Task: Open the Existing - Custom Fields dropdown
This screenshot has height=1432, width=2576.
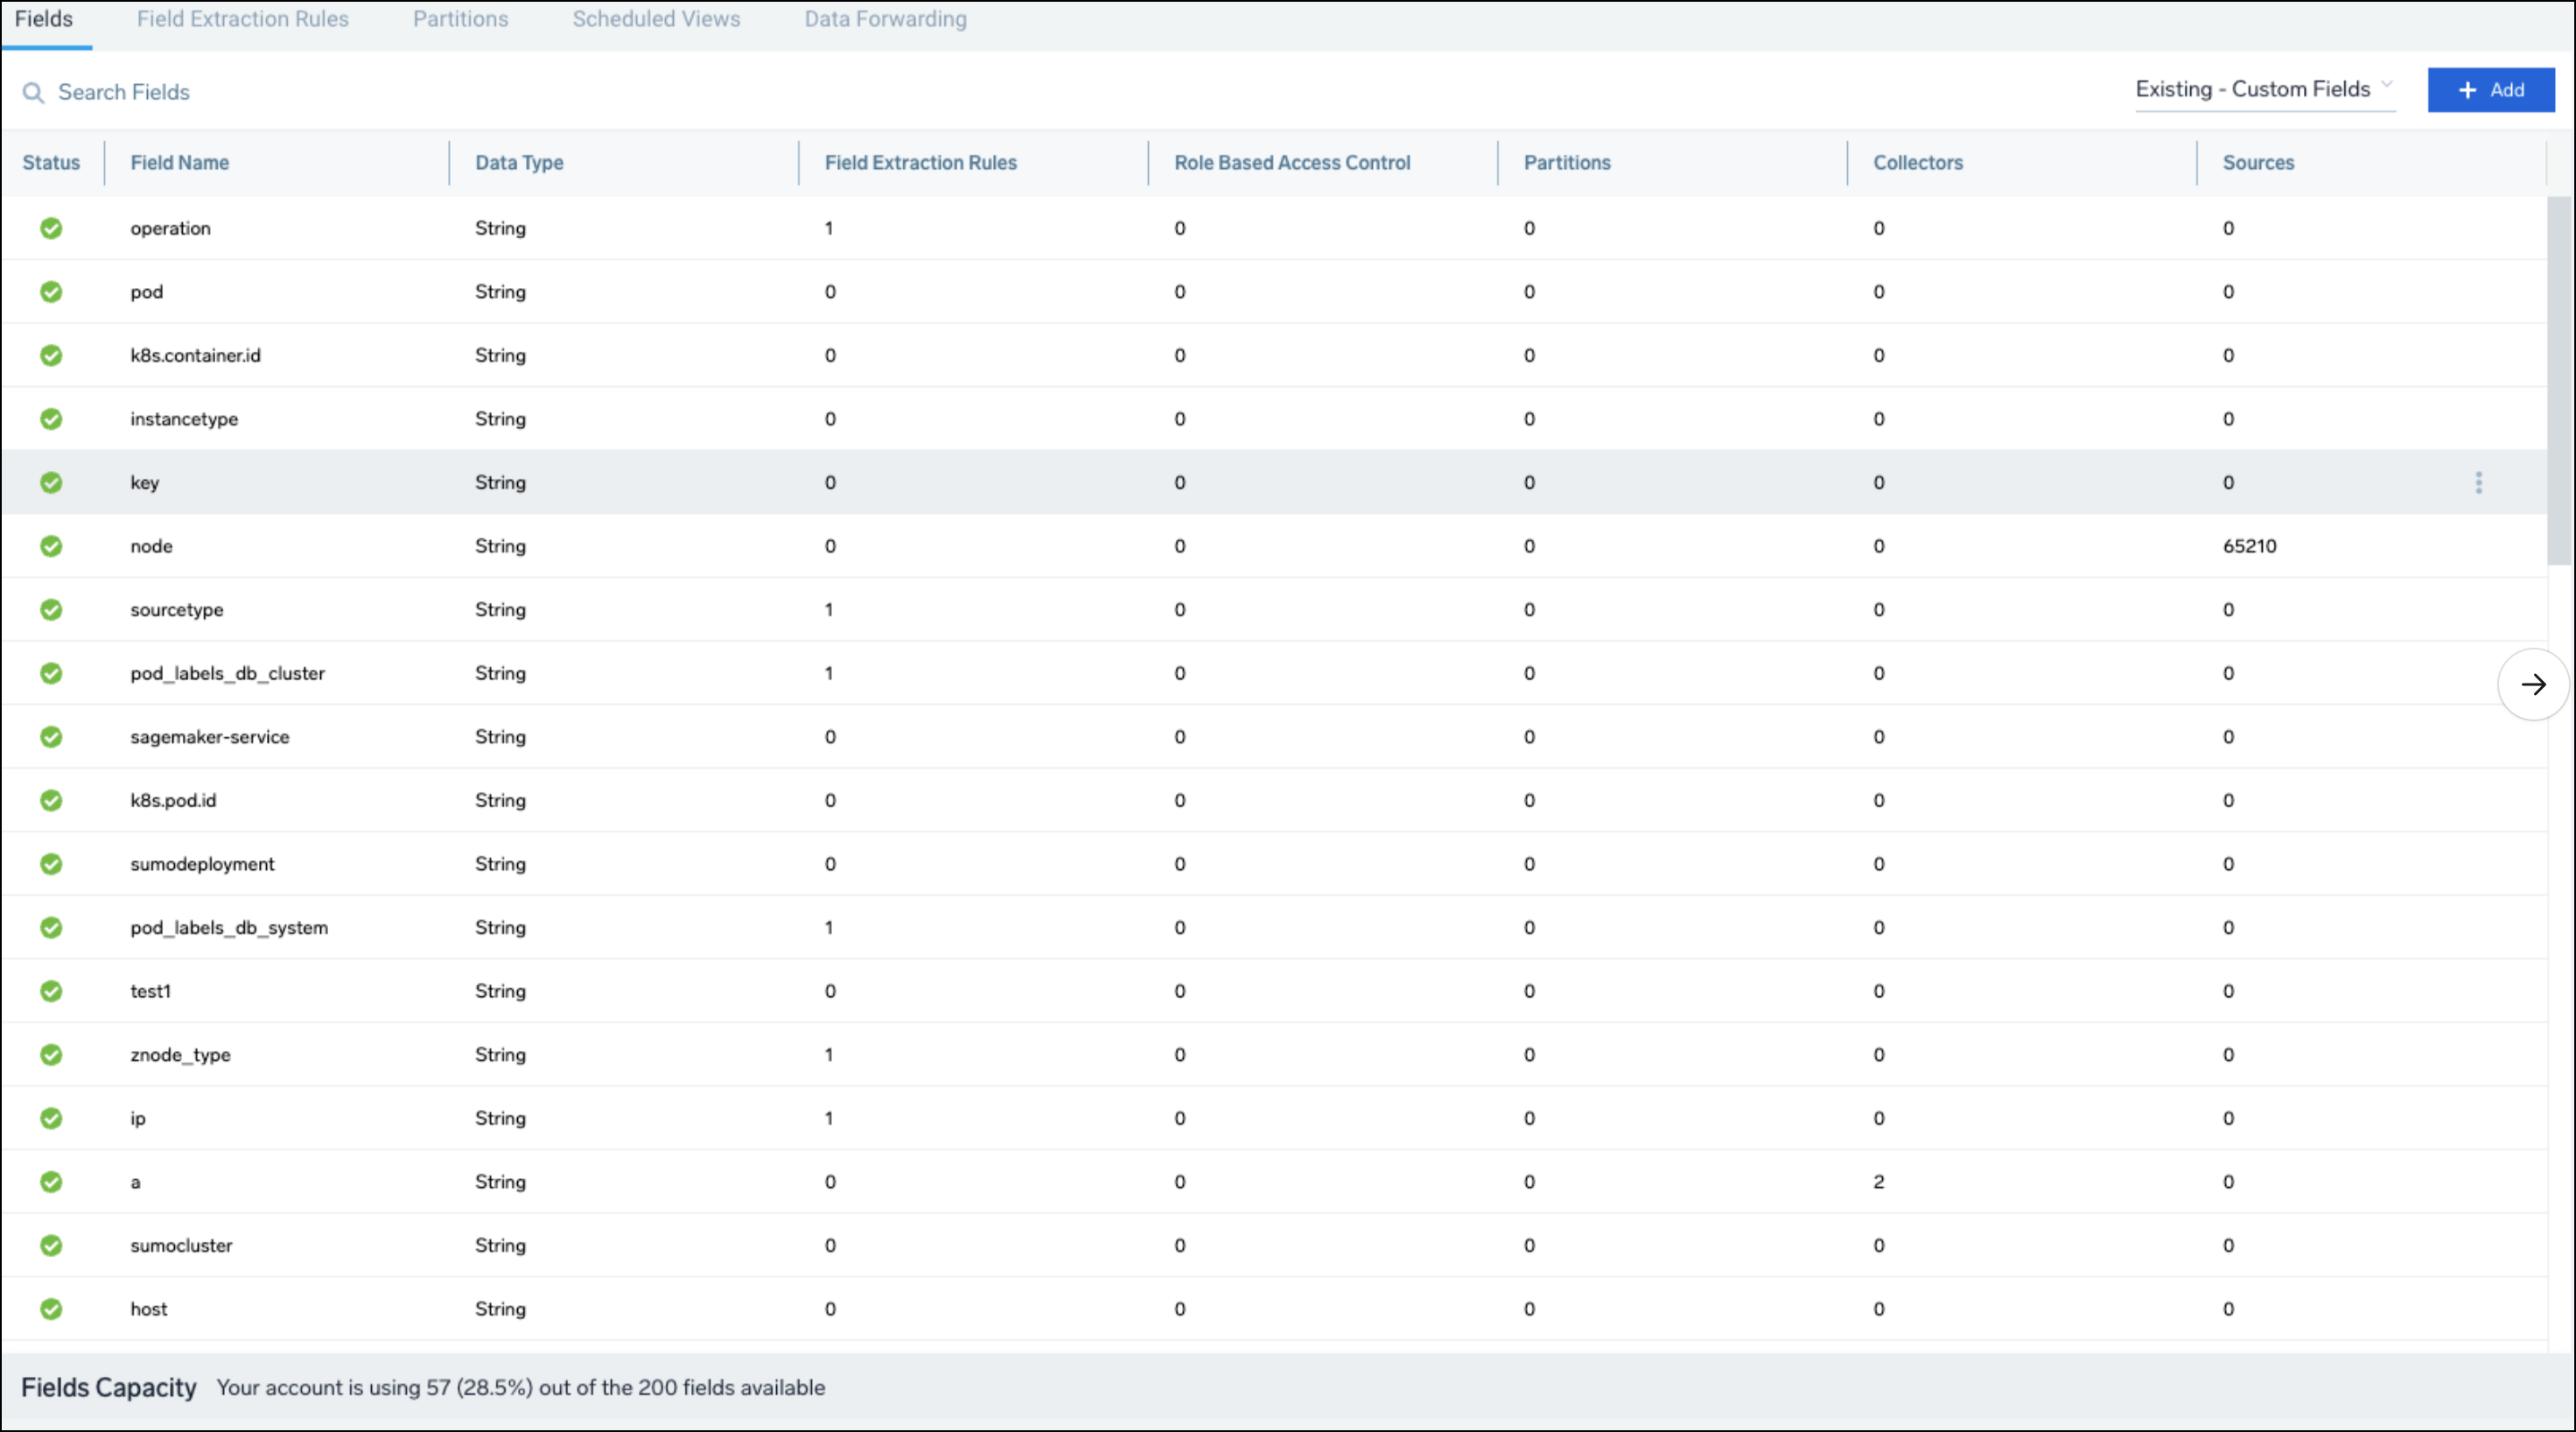Action: (x=2265, y=89)
